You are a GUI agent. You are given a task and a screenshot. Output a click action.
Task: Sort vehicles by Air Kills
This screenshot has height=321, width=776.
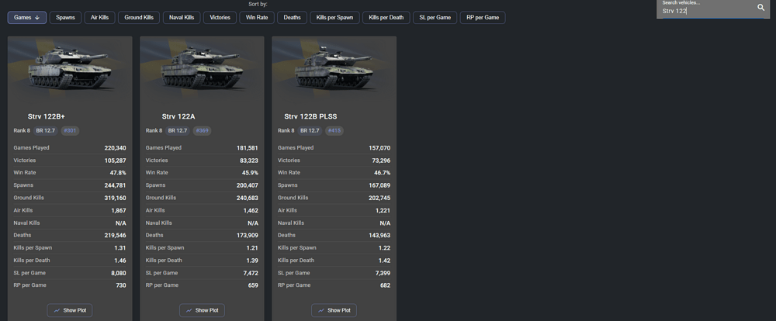point(99,17)
